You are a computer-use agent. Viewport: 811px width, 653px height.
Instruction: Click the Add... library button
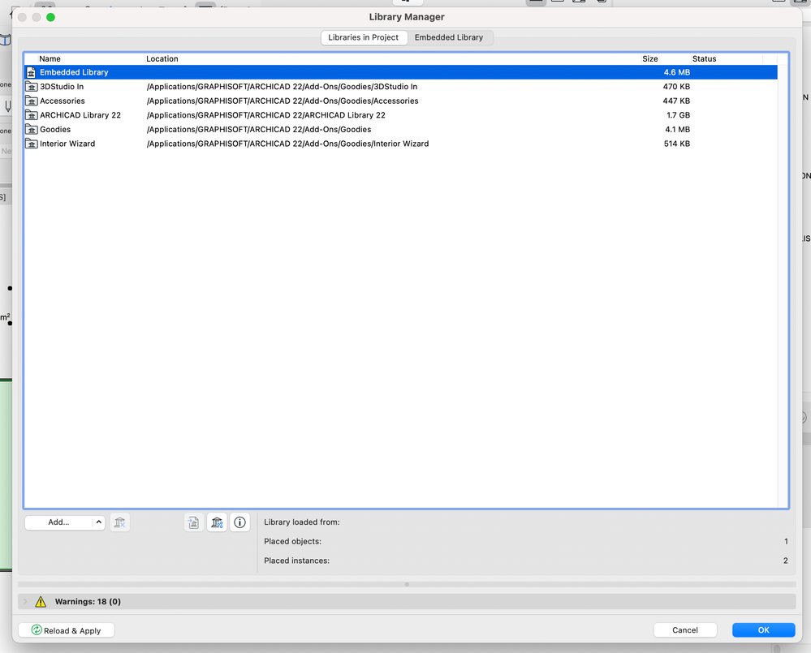pyautogui.click(x=58, y=522)
